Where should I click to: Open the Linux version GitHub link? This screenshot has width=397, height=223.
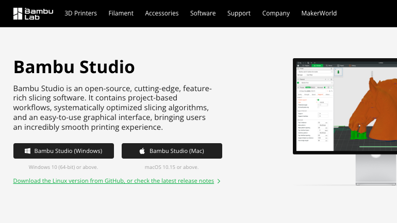coord(113,181)
